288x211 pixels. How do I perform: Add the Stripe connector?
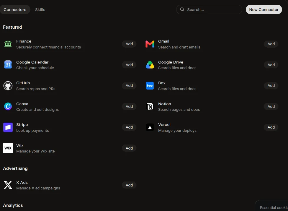[x=129, y=127]
